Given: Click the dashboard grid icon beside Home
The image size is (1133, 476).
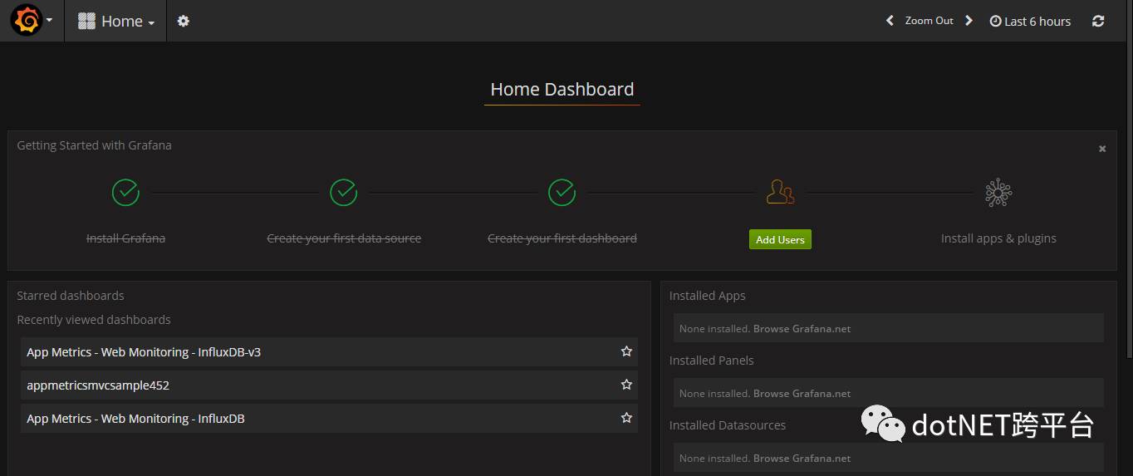Looking at the screenshot, I should (86, 22).
